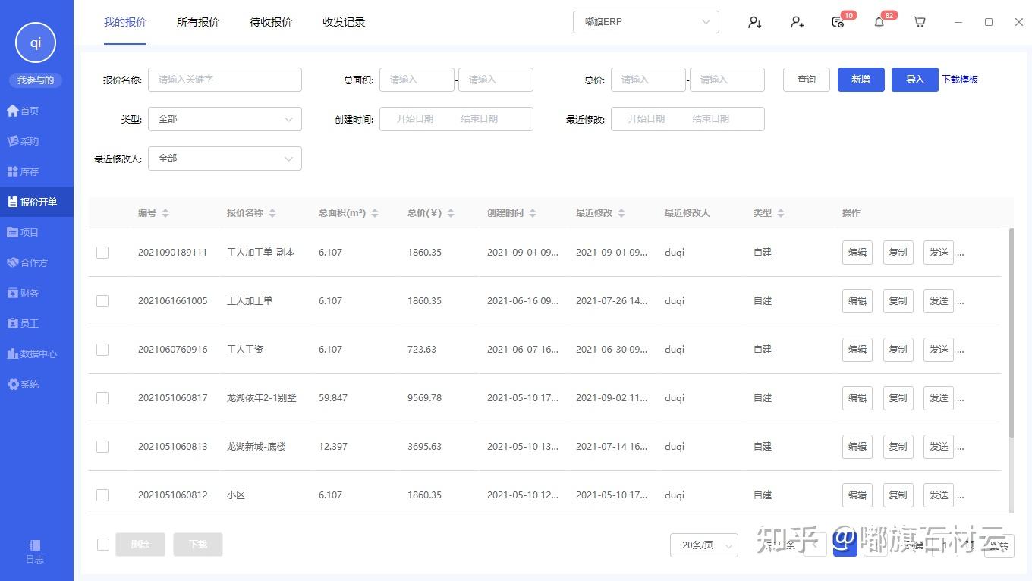Screen dimensions: 1032x581
Task: Focus the 总面积 minimum input
Action: click(417, 80)
